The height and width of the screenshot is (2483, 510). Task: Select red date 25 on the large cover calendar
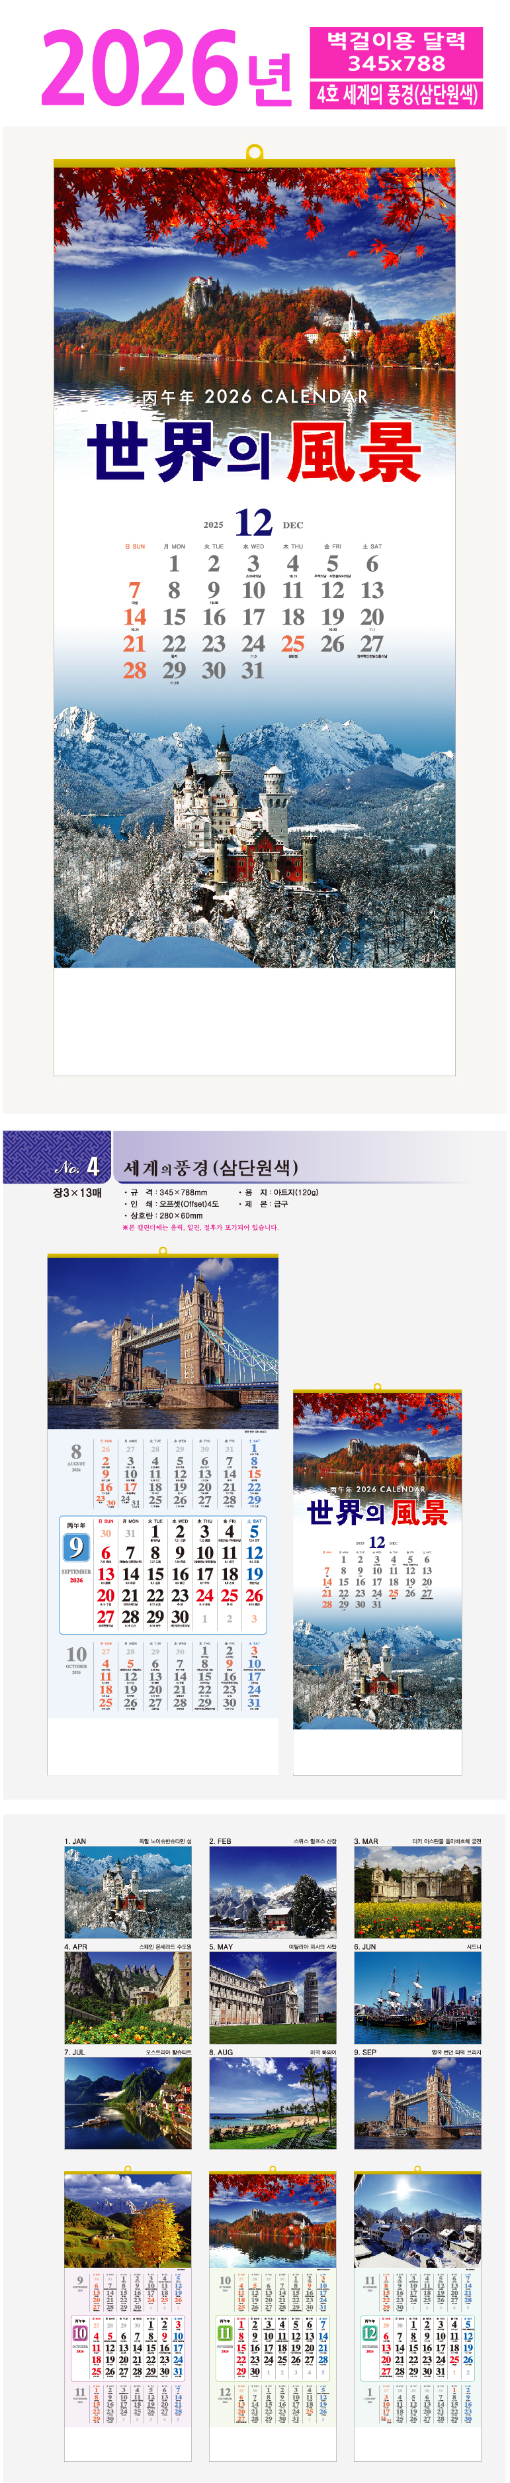pos(292,644)
